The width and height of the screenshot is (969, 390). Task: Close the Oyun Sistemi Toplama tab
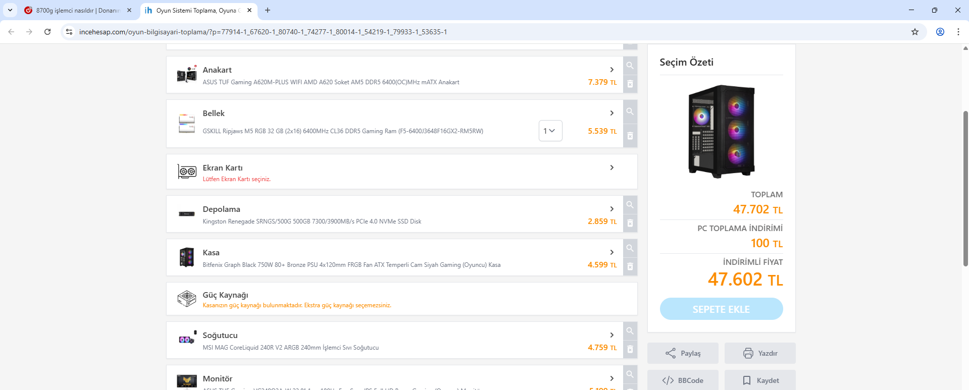[x=249, y=10]
